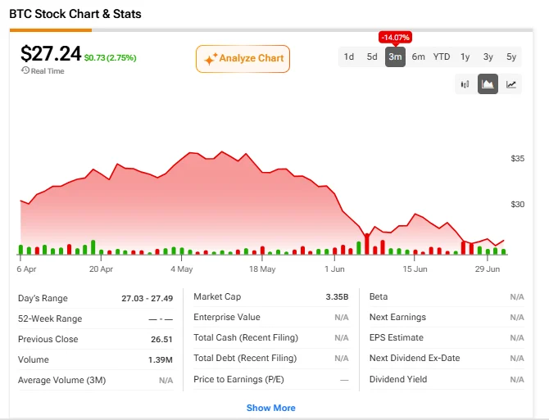
Task: Click the Next Earnings label
Action: pyautogui.click(x=397, y=317)
